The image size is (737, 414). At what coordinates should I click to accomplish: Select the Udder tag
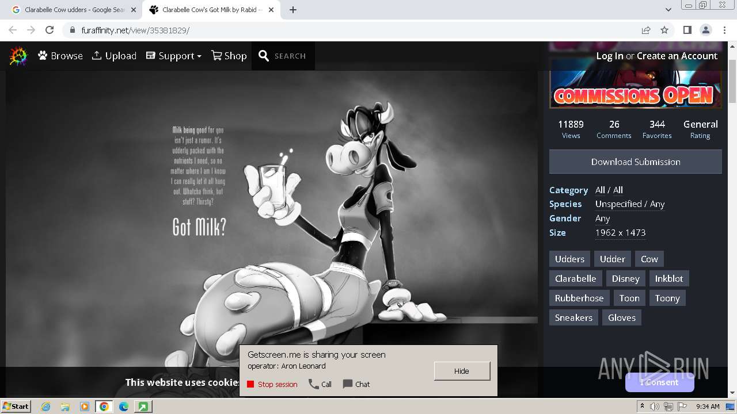[612, 259]
